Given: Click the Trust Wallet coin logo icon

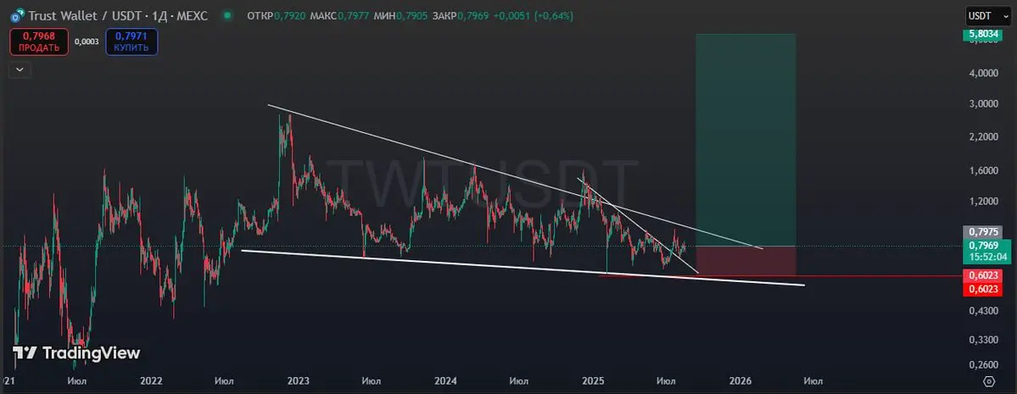Looking at the screenshot, I should pyautogui.click(x=18, y=15).
